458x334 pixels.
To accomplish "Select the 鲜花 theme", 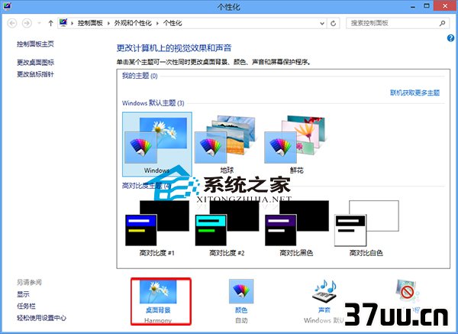I will pyautogui.click(x=296, y=144).
